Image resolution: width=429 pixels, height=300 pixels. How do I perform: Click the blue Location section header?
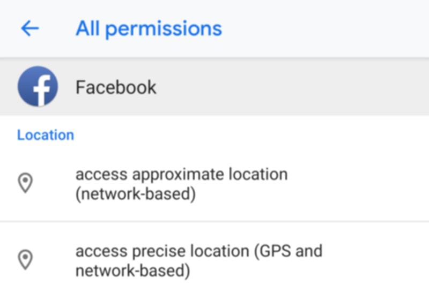pyautogui.click(x=46, y=135)
